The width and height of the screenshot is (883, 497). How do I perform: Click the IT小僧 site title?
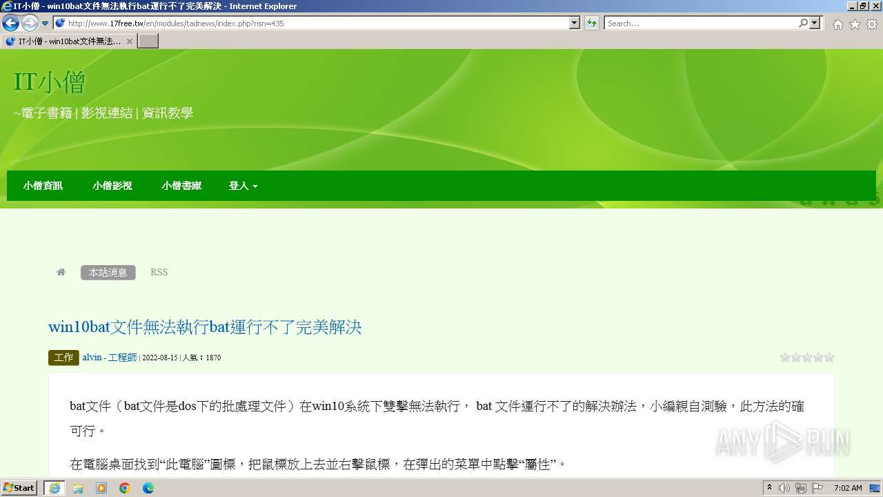50,83
